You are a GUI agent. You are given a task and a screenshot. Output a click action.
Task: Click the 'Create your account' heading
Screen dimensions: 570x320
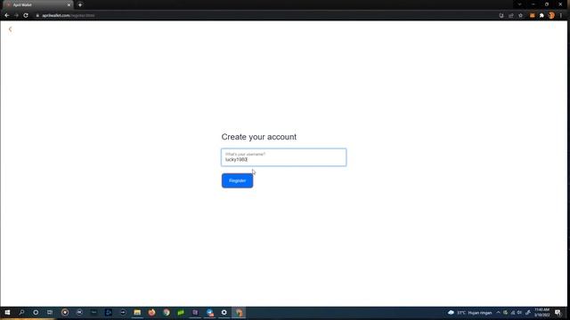click(x=259, y=137)
